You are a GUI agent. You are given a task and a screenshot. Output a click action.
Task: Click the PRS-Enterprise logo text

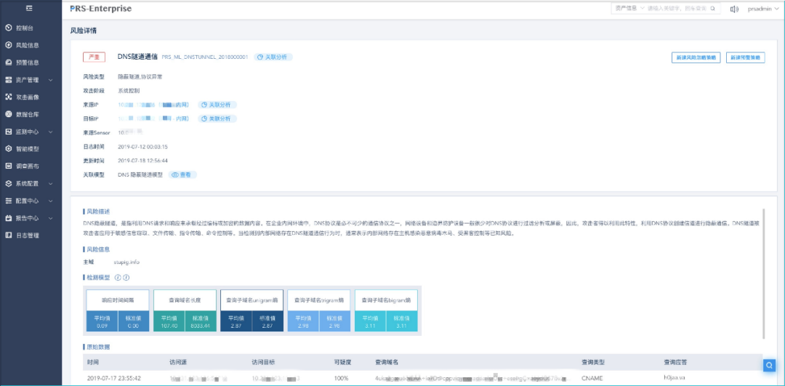click(x=100, y=9)
